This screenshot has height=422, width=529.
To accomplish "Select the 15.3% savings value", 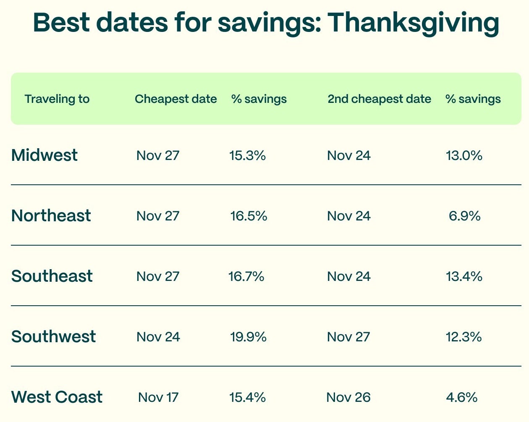I will click(247, 156).
